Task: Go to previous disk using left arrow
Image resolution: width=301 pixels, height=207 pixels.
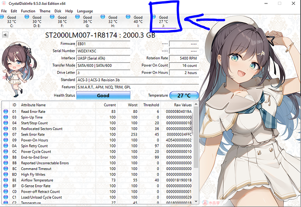Action: click(5, 34)
